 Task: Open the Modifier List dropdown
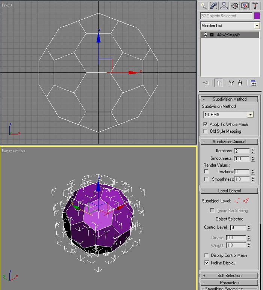[257, 26]
